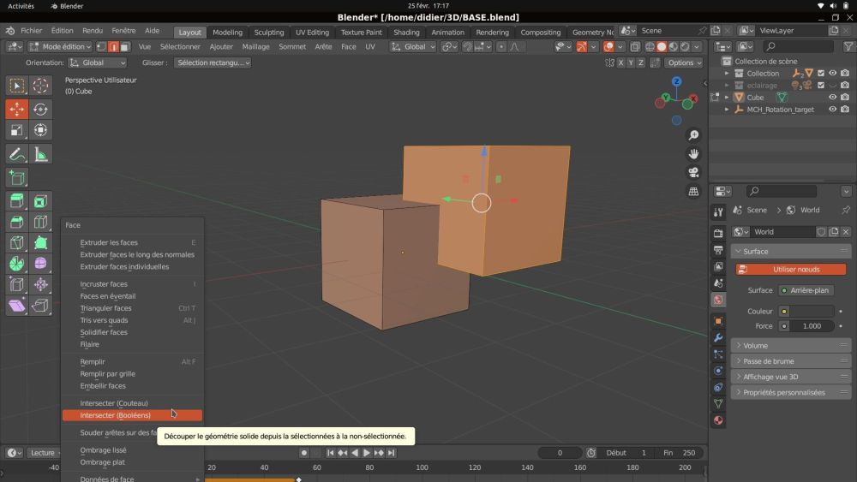Image resolution: width=857 pixels, height=482 pixels.
Task: Disable rendering for Cube camera icon
Action: (x=845, y=97)
